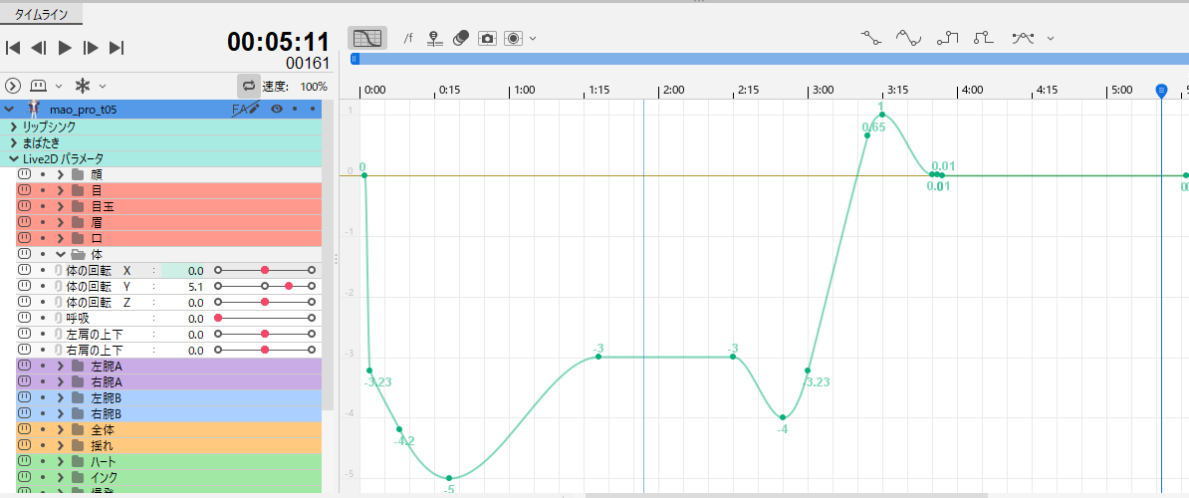
Task: Expand the 左腕A folder
Action: coord(61,366)
